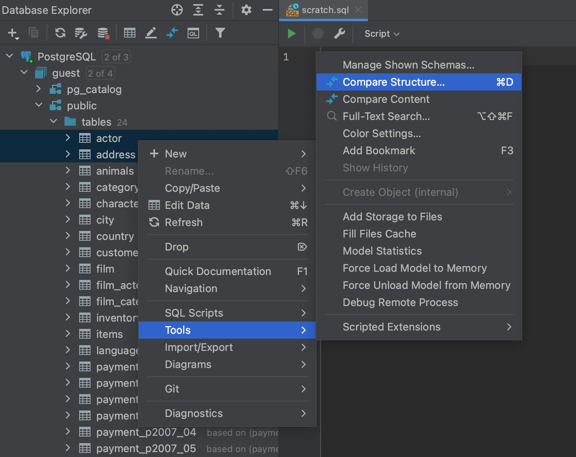Choose Import/Export in the context menu
This screenshot has height=457, width=576.
tap(199, 347)
